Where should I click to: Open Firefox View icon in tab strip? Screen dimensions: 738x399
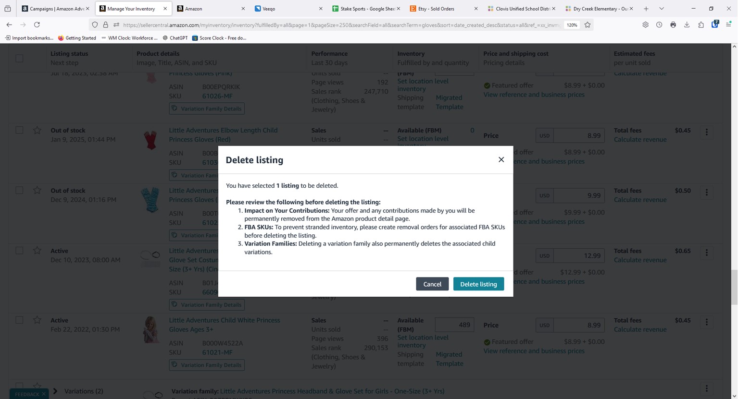(x=8, y=9)
